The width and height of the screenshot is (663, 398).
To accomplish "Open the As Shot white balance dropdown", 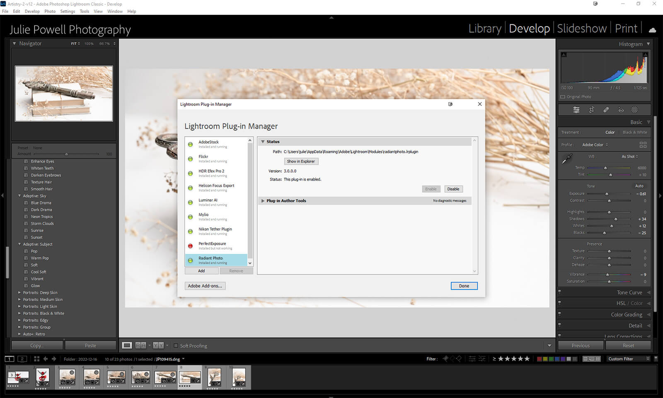I will coord(629,157).
